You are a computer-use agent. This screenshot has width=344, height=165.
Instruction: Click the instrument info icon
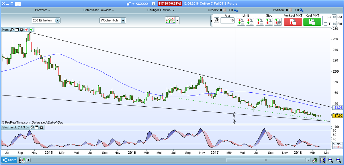pos(154,4)
